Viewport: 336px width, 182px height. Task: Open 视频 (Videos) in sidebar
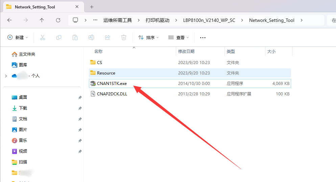pos(19,151)
